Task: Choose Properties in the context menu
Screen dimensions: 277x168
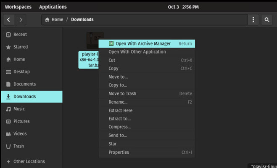Action: click(147, 152)
